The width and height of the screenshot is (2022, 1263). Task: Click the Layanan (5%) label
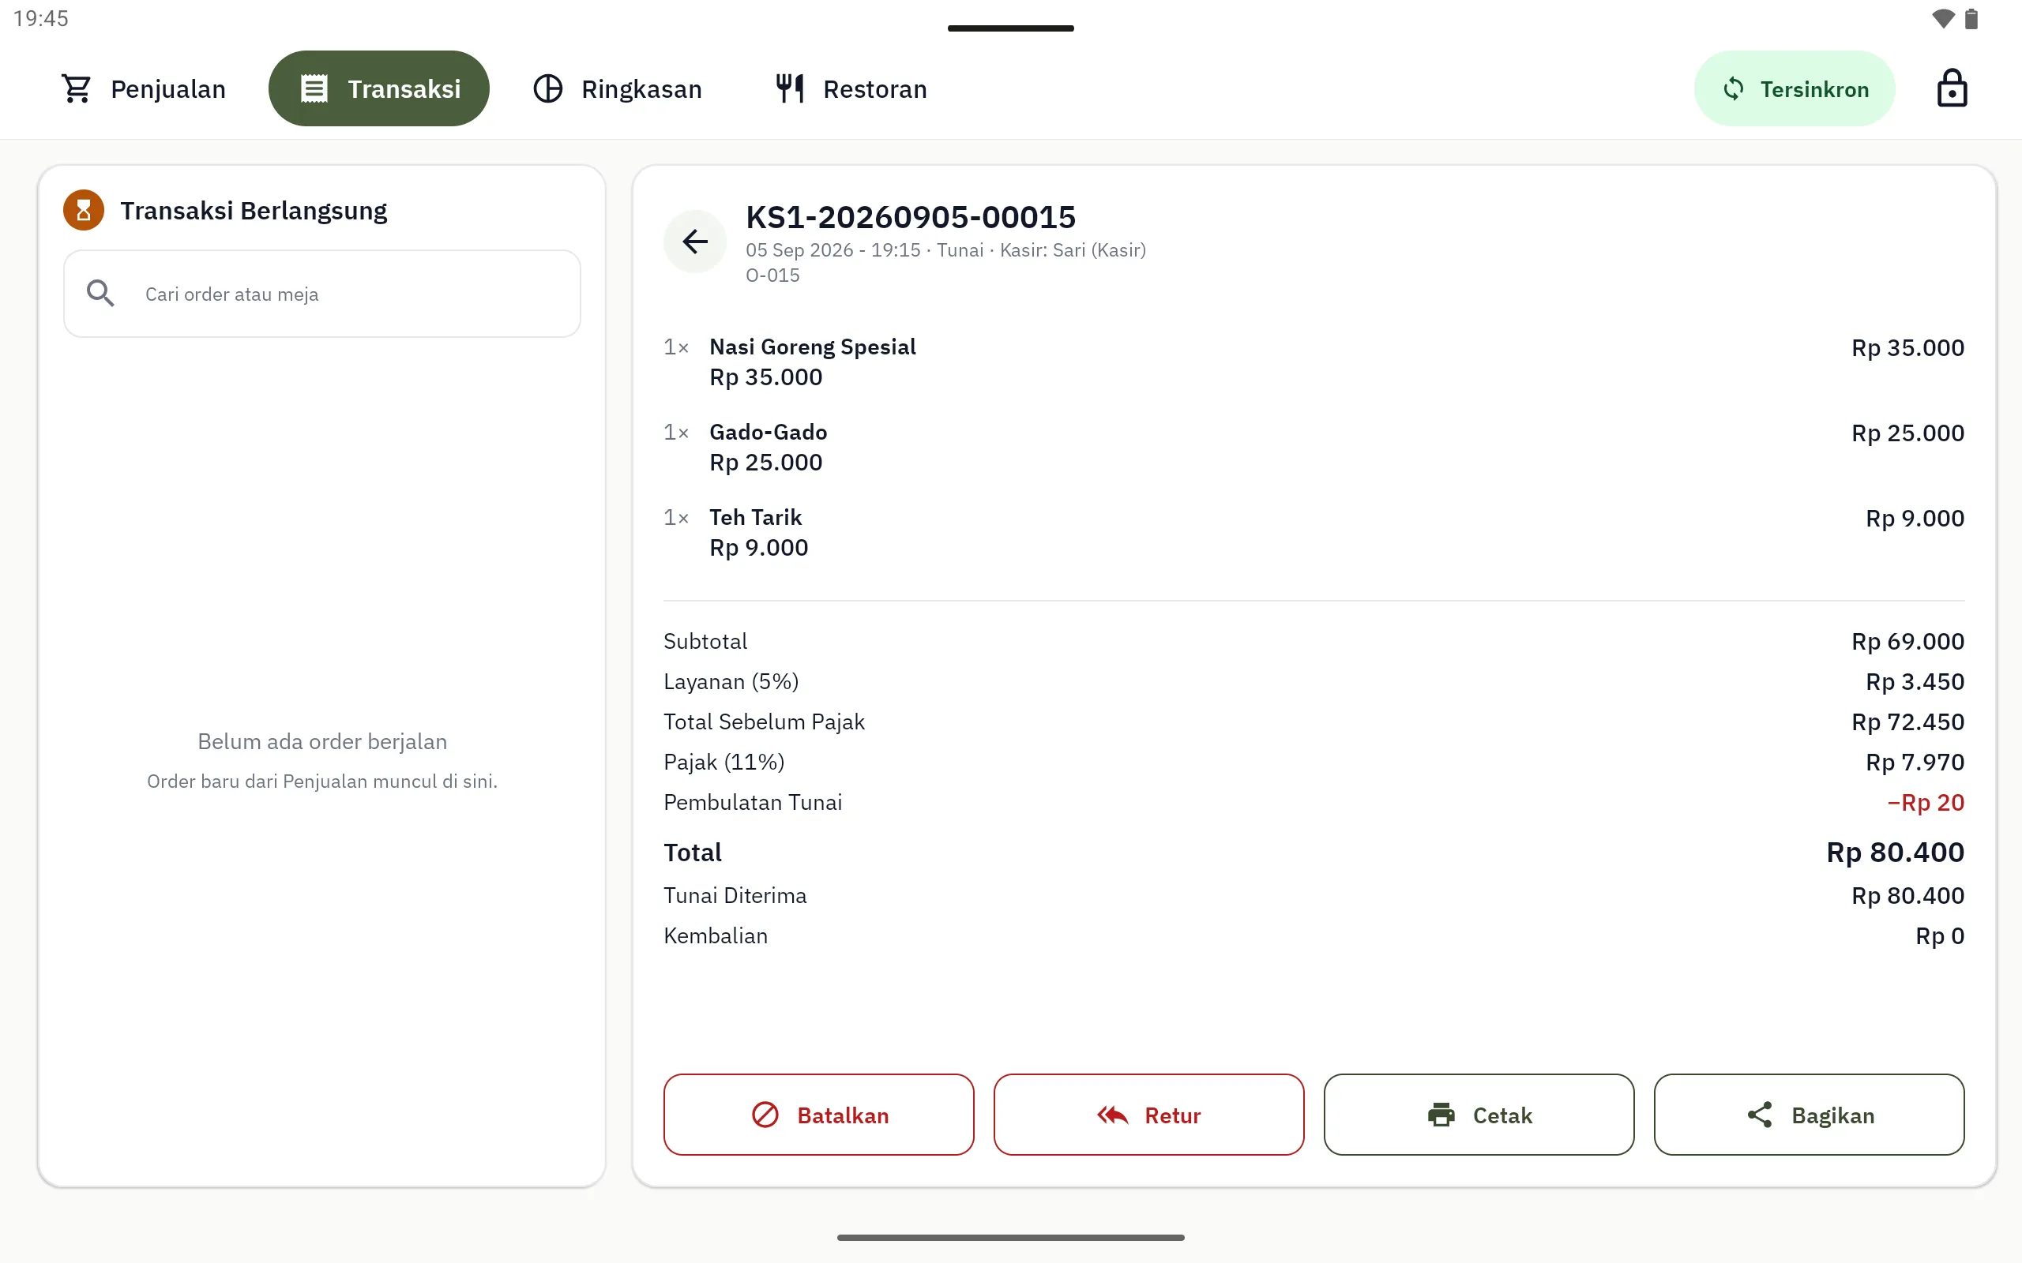click(731, 681)
